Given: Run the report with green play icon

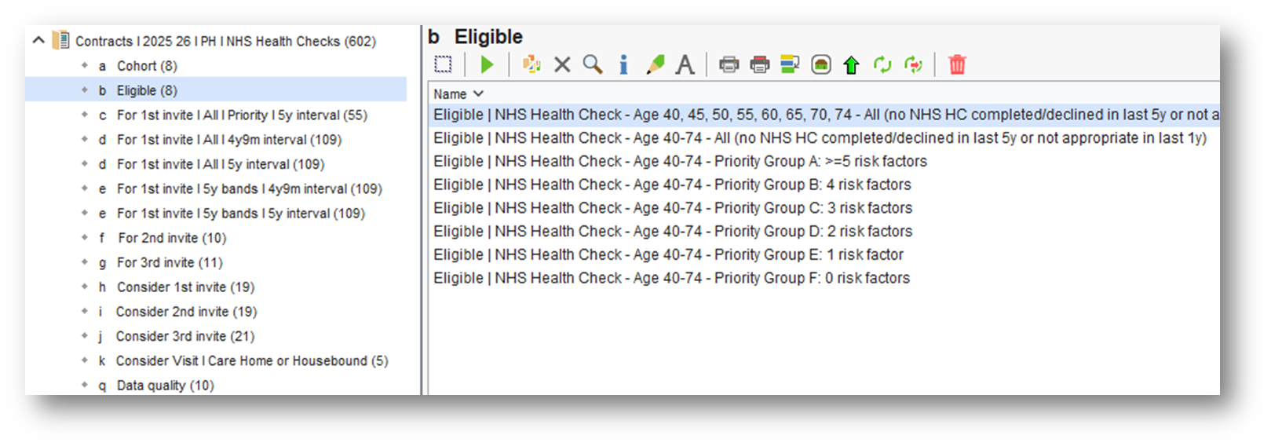Looking at the screenshot, I should point(487,64).
